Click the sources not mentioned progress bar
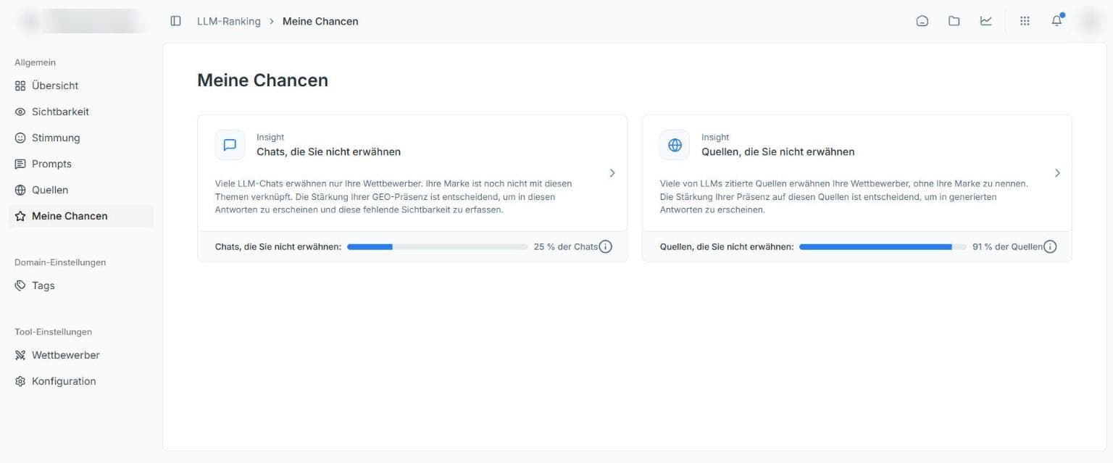This screenshot has width=1113, height=463. (883, 246)
